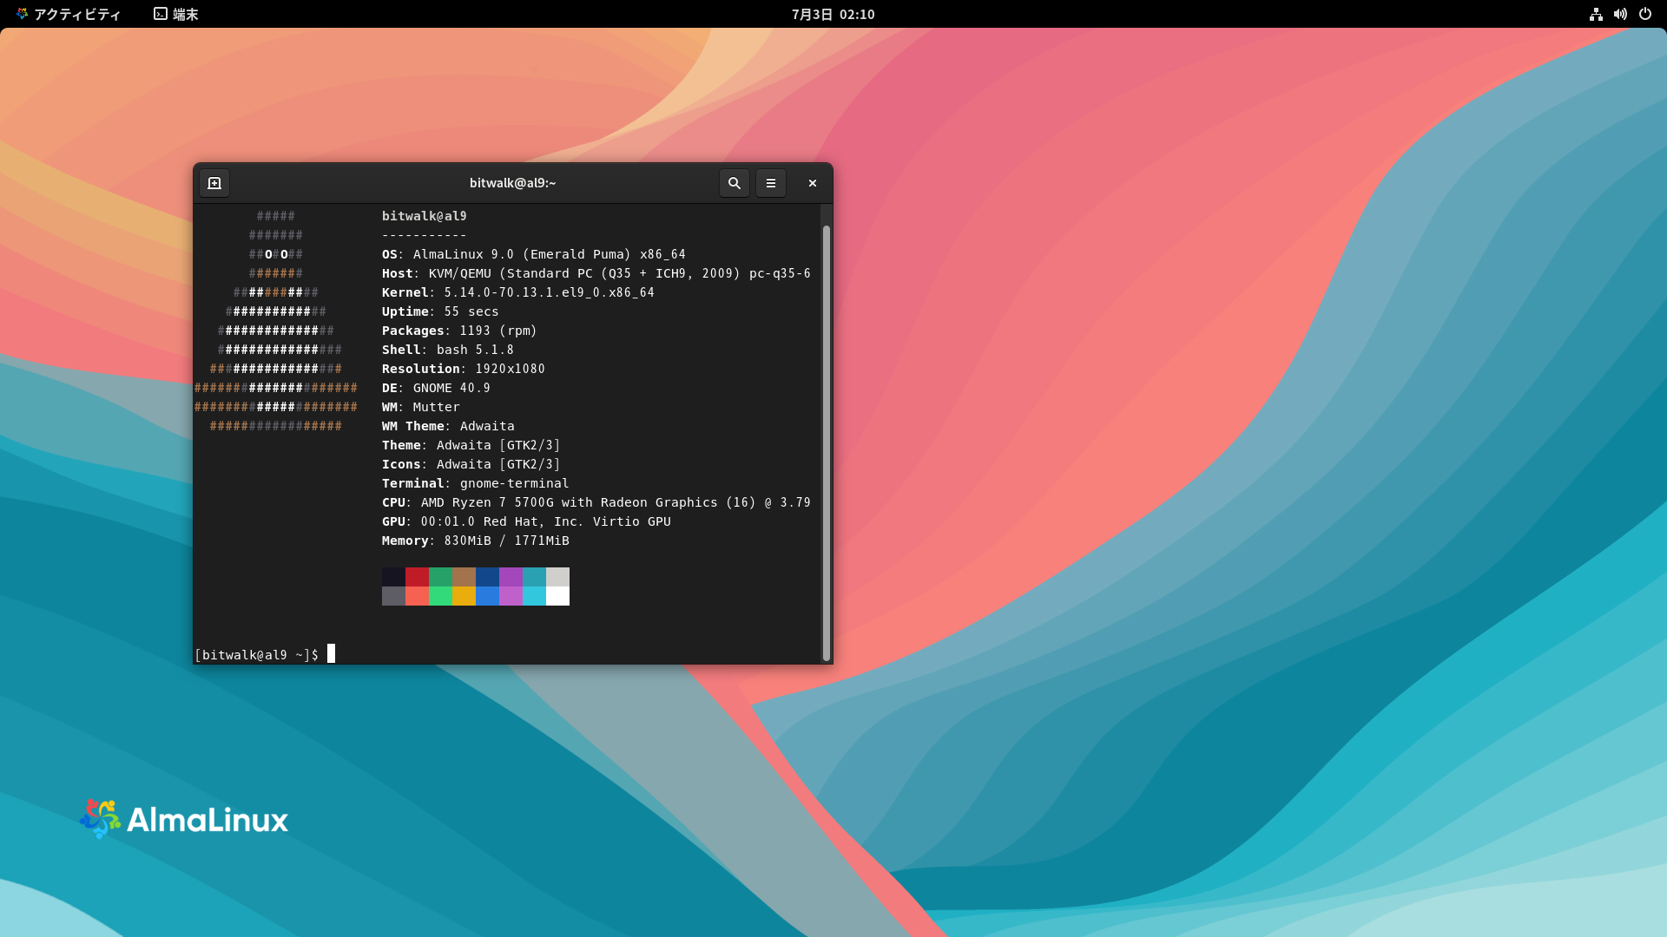The height and width of the screenshot is (937, 1667).
Task: Click the dark blue color block
Action: [487, 577]
